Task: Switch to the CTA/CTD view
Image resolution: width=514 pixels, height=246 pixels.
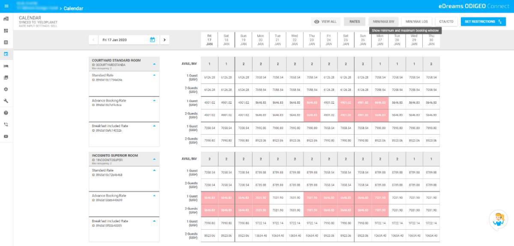Action: [447, 21]
